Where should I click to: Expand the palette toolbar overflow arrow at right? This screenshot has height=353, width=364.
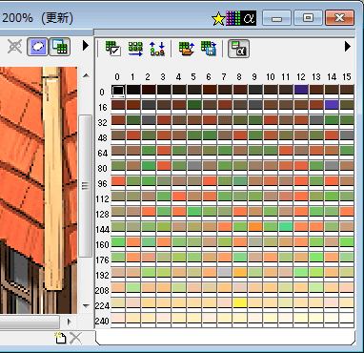click(348, 47)
